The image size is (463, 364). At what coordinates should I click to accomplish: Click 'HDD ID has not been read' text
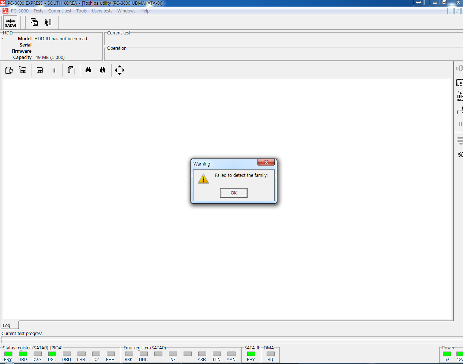coord(61,38)
